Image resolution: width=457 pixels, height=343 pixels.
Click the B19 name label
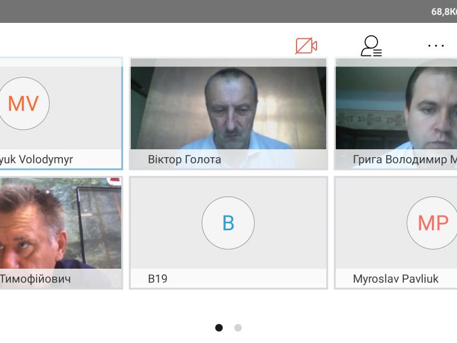point(158,279)
